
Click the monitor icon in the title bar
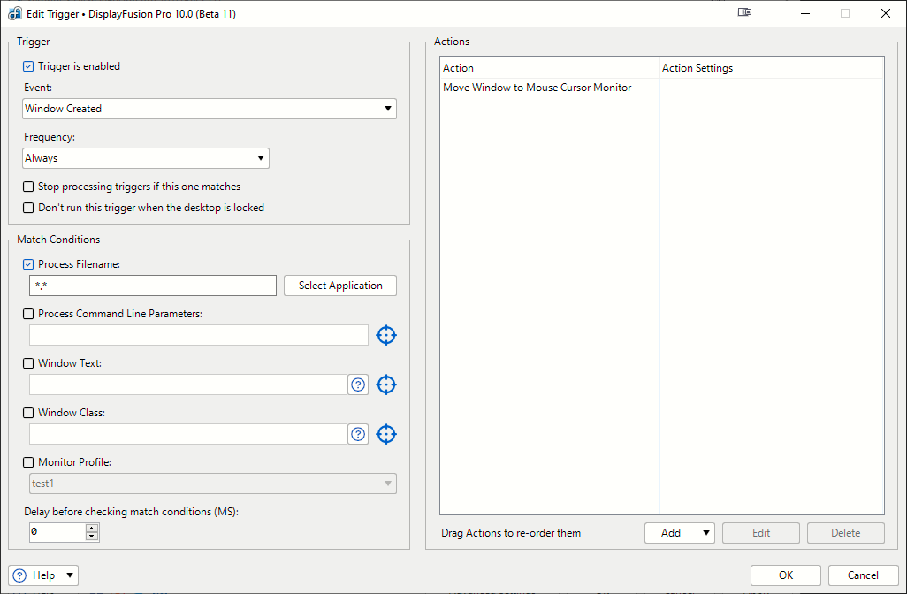click(x=744, y=13)
